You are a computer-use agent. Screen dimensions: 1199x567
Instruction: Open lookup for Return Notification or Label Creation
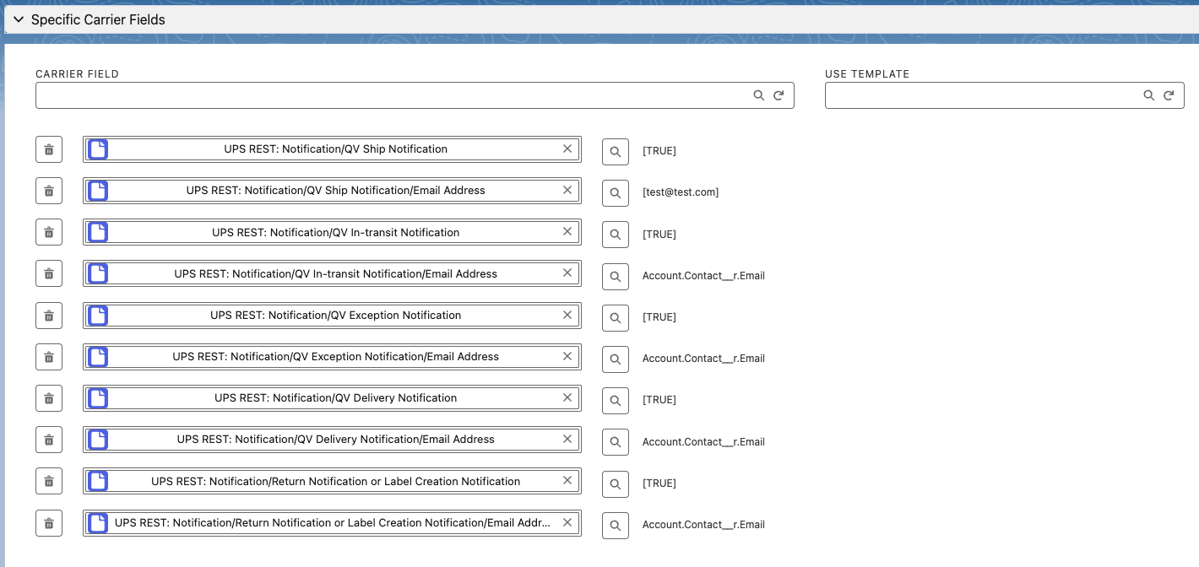(616, 483)
